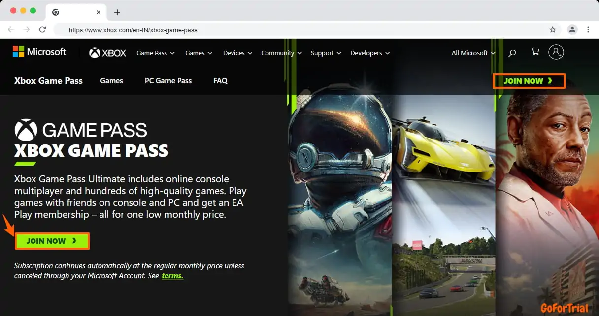Expand the Developers dropdown menu

pyautogui.click(x=370, y=53)
